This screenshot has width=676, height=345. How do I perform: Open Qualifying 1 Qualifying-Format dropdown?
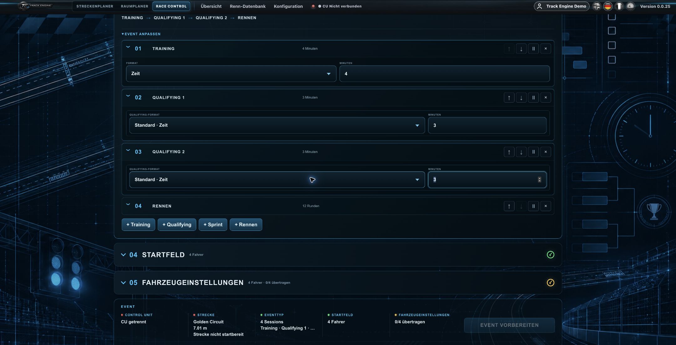277,125
